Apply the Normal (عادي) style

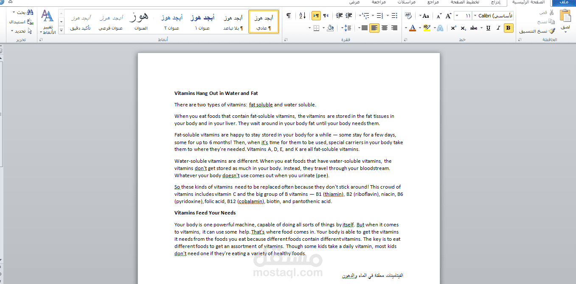click(x=264, y=22)
